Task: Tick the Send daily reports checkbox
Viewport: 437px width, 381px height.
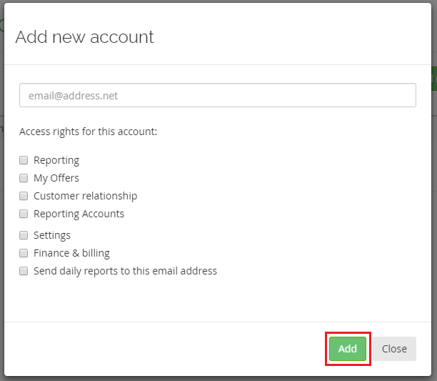Action: point(24,271)
